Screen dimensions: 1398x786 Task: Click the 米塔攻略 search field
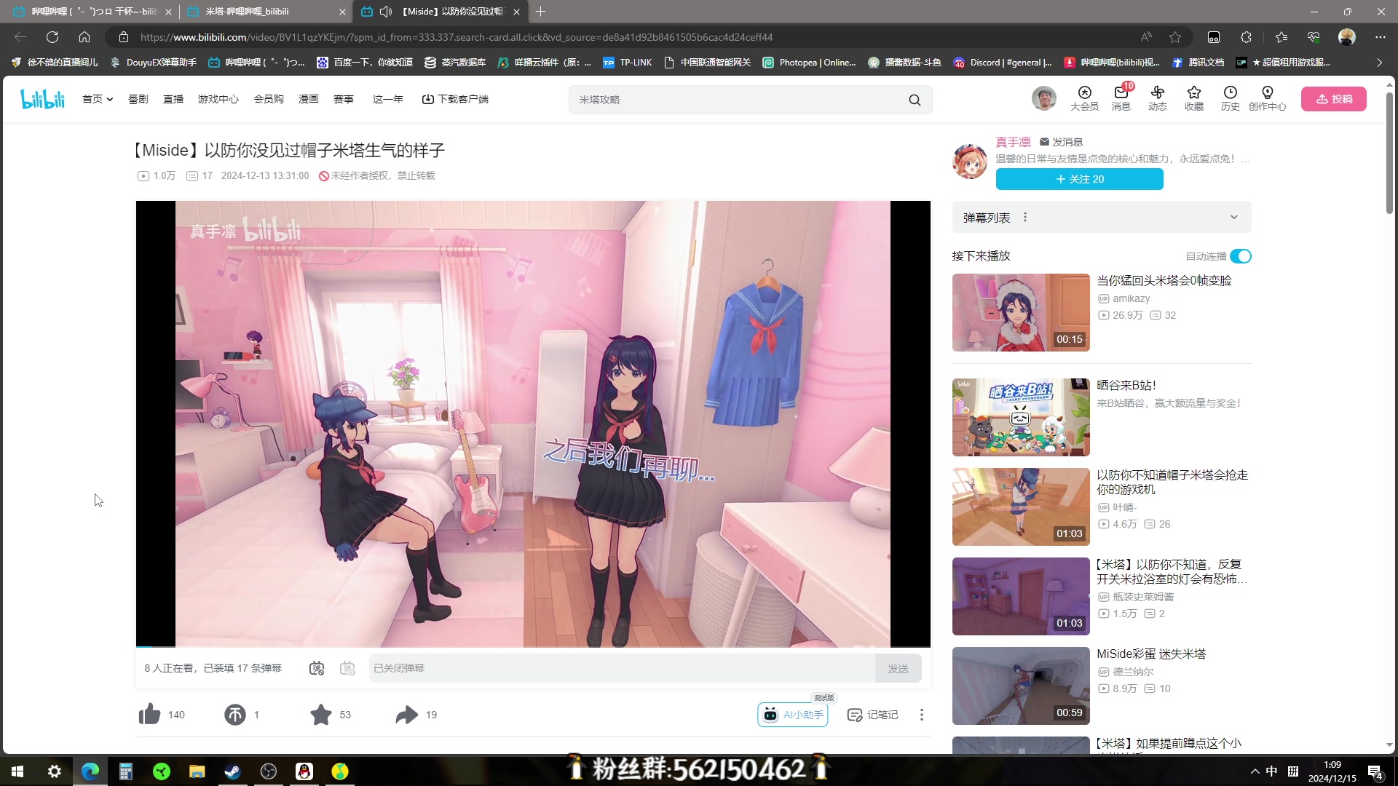point(739,100)
